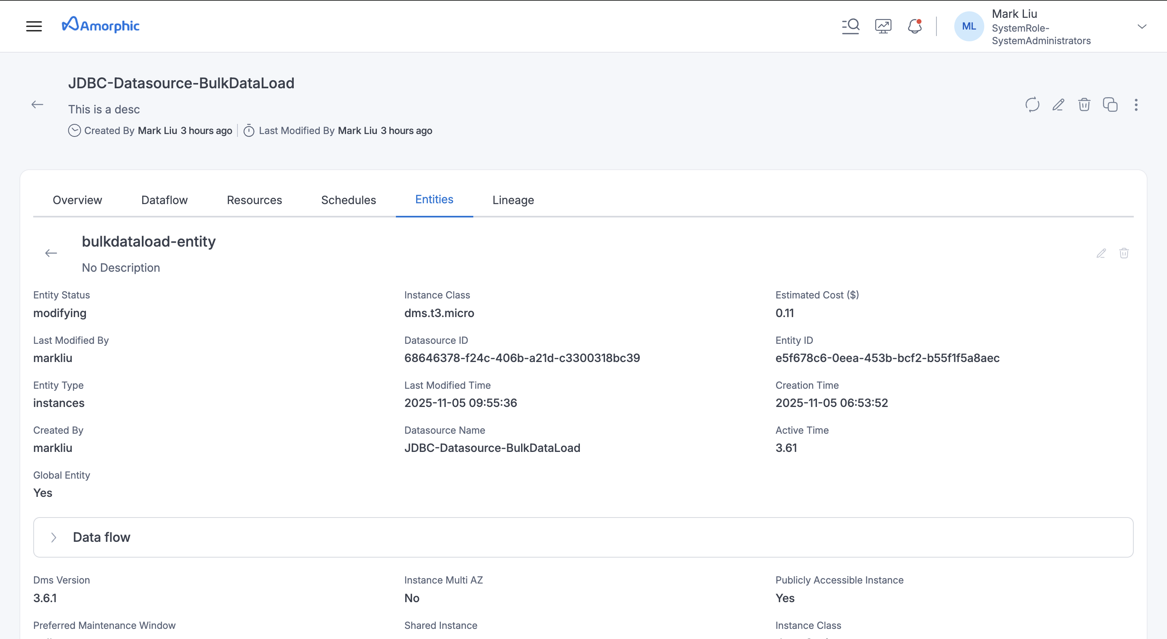Viewport: 1167px width, 639px height.
Task: Clone the datasource using the copy icon
Action: click(1110, 104)
